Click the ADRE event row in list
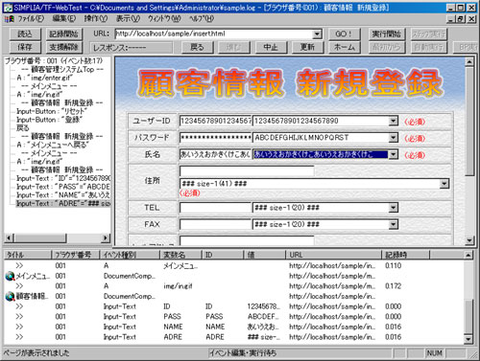The width and height of the screenshot is (480, 361). point(233,337)
